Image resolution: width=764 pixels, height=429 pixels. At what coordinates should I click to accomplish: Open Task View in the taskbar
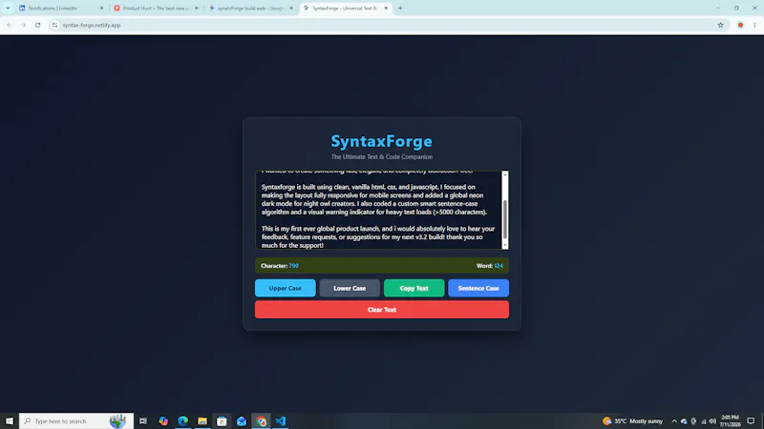(142, 420)
